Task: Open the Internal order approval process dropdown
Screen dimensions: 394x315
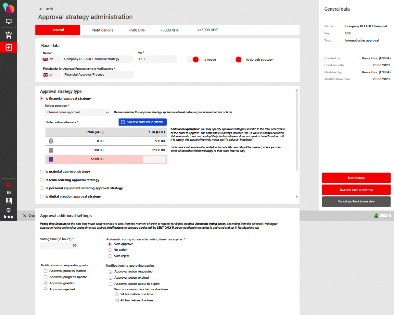Action: coord(78,112)
